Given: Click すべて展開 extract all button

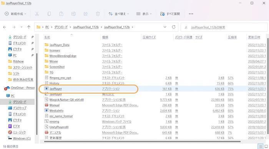Looking at the screenshot, I should [170, 14].
